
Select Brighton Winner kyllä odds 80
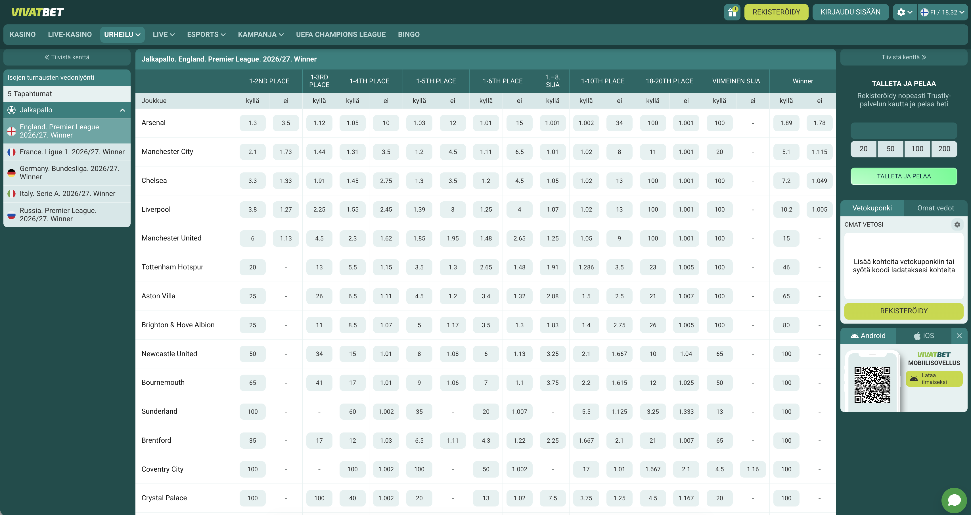pyautogui.click(x=786, y=325)
